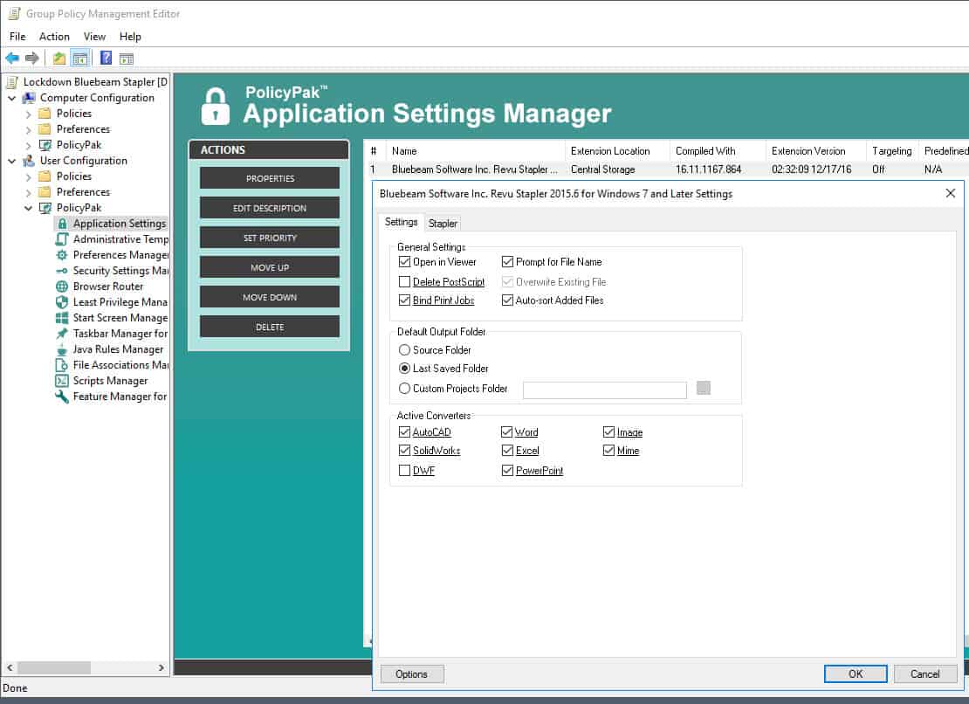The height and width of the screenshot is (704, 969).
Task: Expand Preferences under Computer Configuration
Action: [29, 129]
